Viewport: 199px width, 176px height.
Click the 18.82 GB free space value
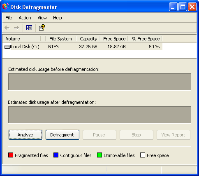point(116,47)
